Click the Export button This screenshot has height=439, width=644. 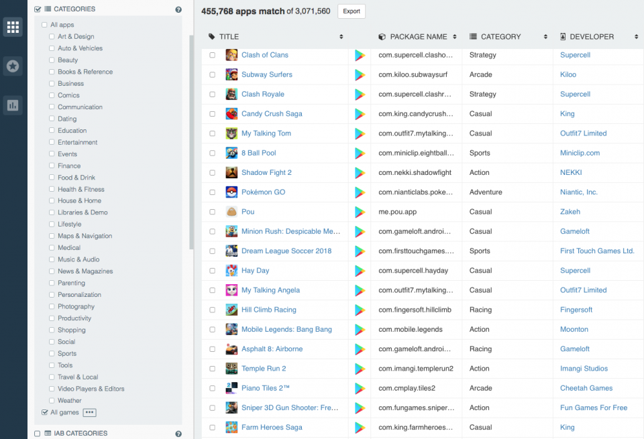point(351,11)
